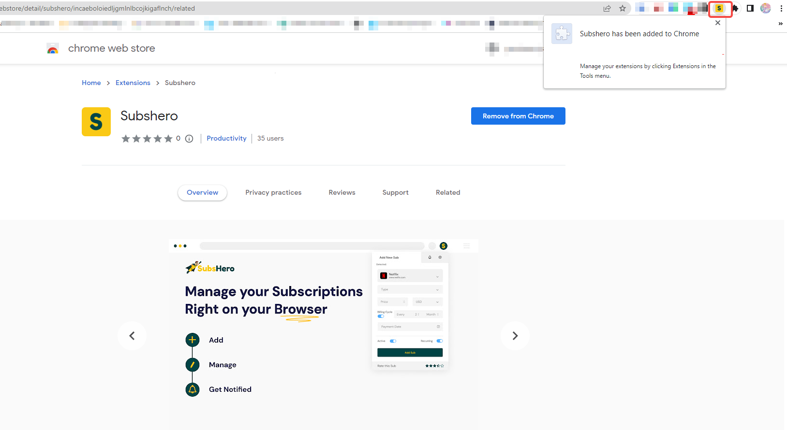Click the '35 users' text
This screenshot has width=787, height=430.
[x=270, y=138]
